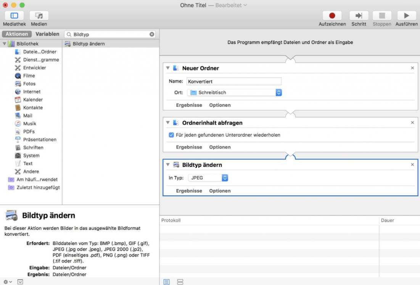420x285 pixels.
Task: Click the Ordnerinhalt abfragen action title
Action: pos(212,123)
